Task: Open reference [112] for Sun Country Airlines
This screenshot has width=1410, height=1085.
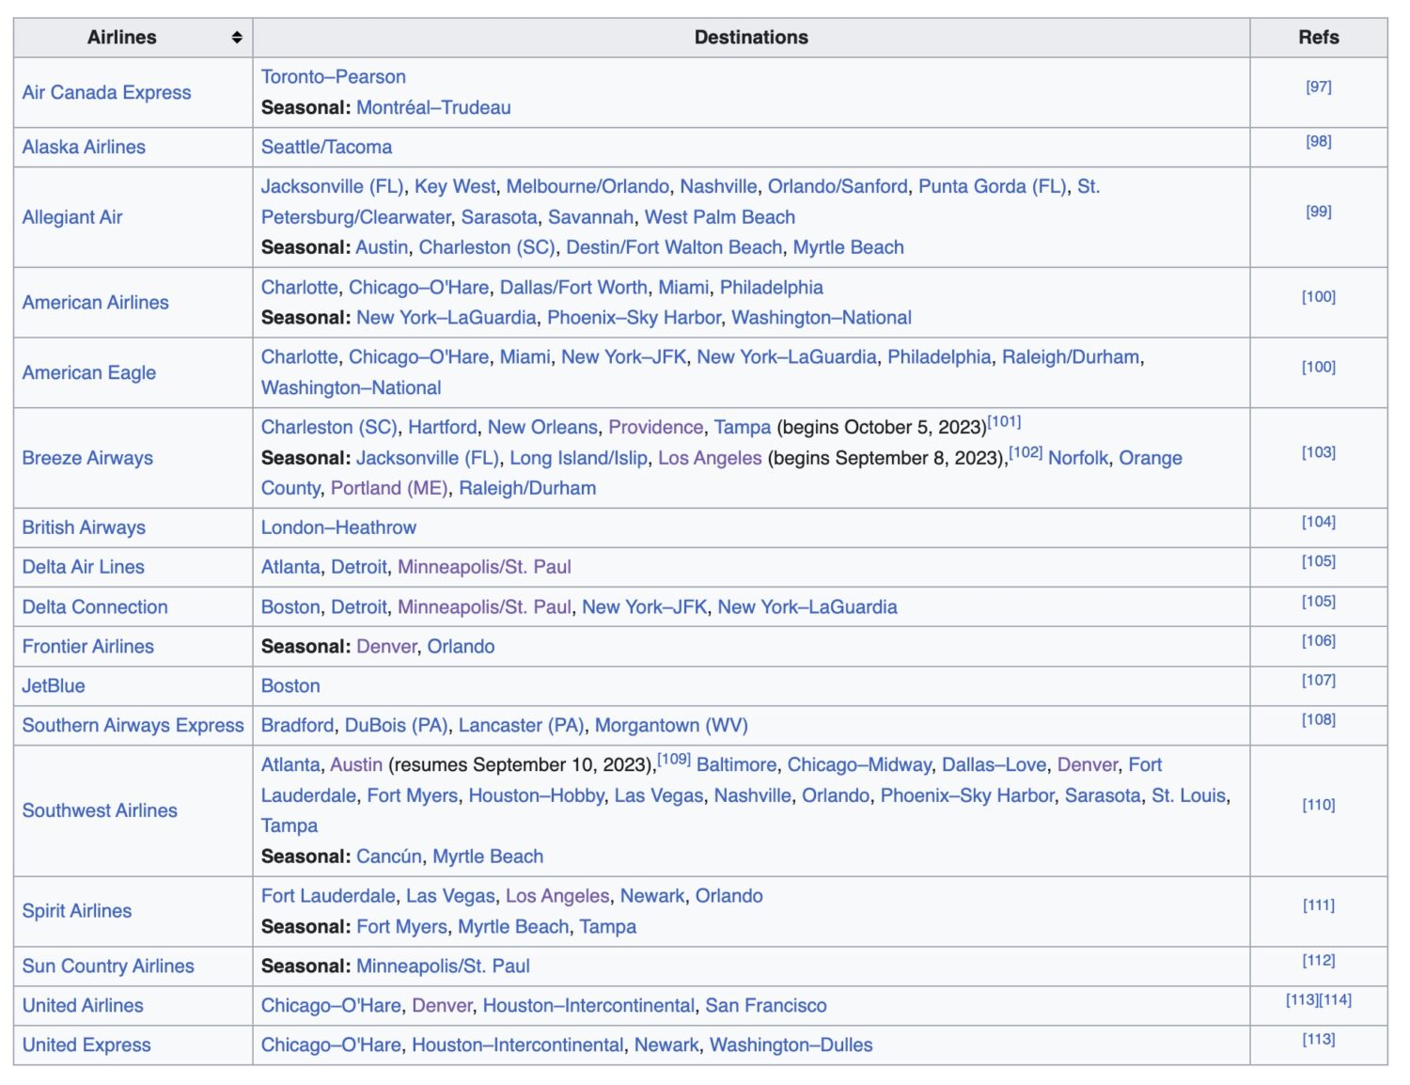Action: (1319, 958)
